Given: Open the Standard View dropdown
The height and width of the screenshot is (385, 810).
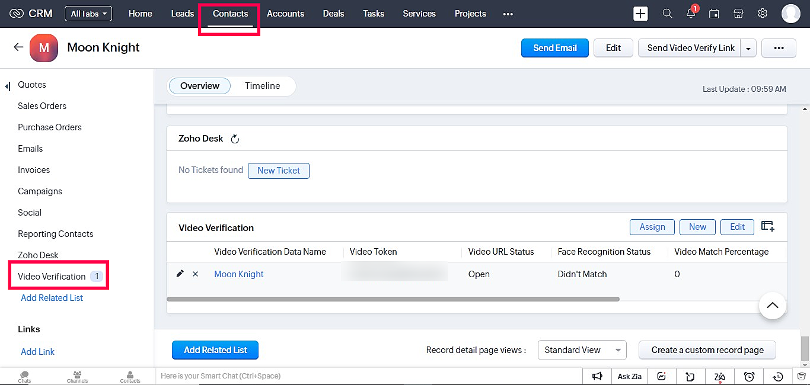Looking at the screenshot, I should click(582, 350).
